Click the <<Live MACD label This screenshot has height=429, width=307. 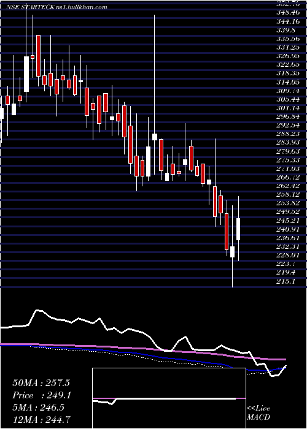coord(258,413)
